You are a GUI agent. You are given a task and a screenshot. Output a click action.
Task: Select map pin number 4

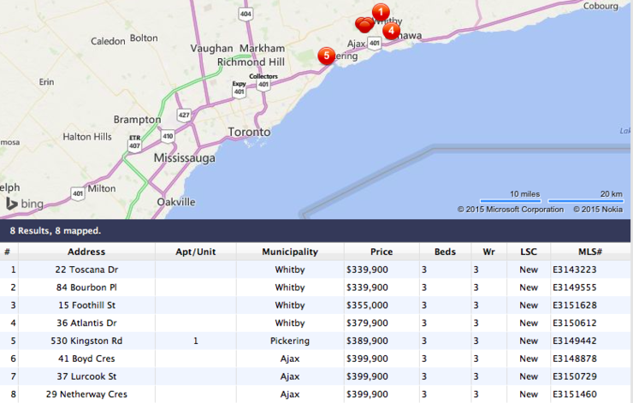coord(391,31)
